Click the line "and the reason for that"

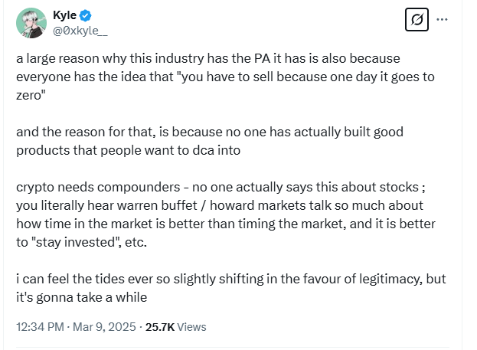(x=210, y=132)
